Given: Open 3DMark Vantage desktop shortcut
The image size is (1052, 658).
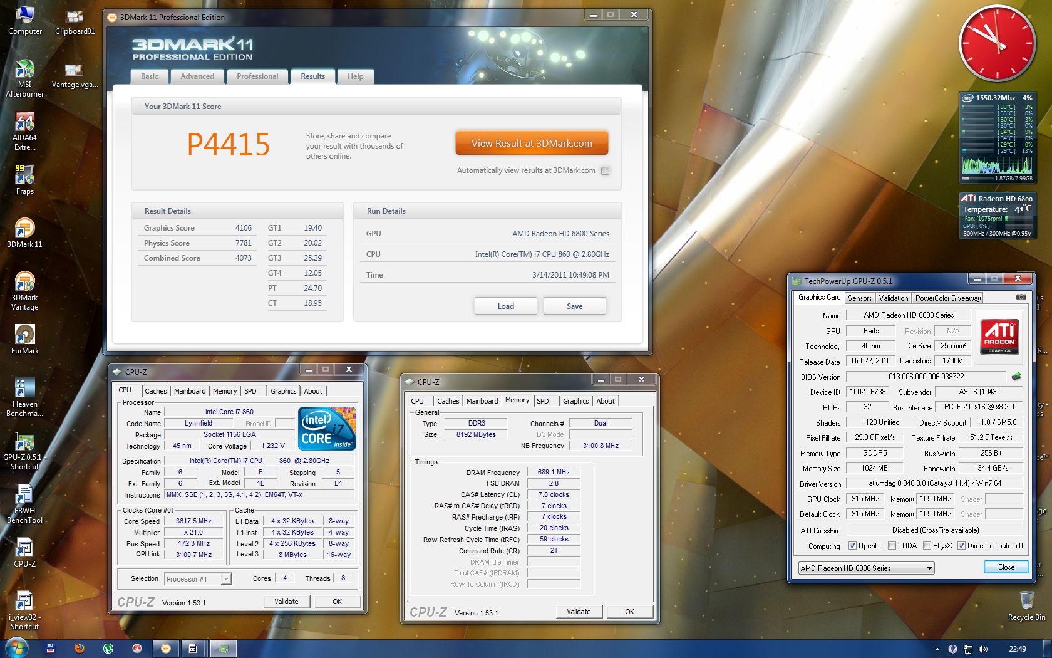Looking at the screenshot, I should coord(24,291).
